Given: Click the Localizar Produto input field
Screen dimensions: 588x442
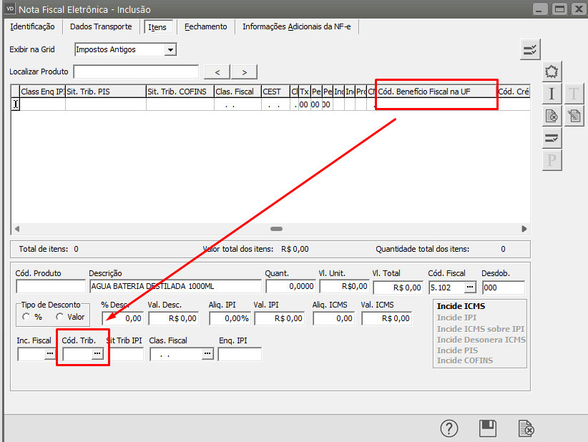Looking at the screenshot, I should 136,72.
